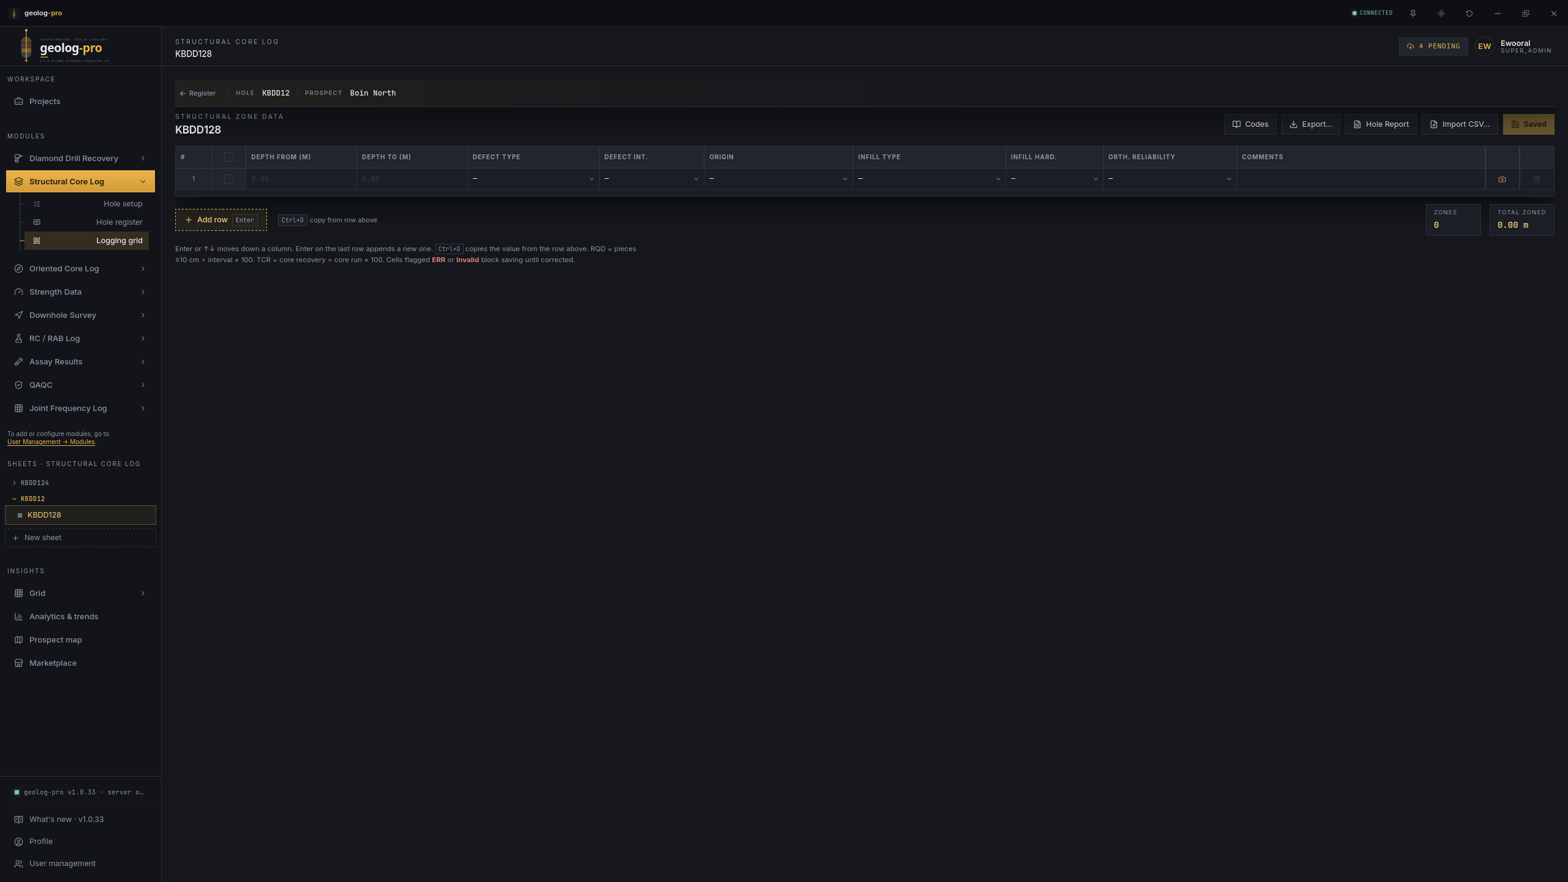The height and width of the screenshot is (882, 1568).
Task: Expand Diamond Drill Recovery module
Action: click(80, 158)
